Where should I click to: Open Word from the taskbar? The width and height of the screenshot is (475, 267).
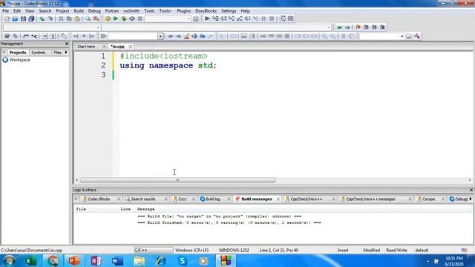pyautogui.click(x=117, y=260)
